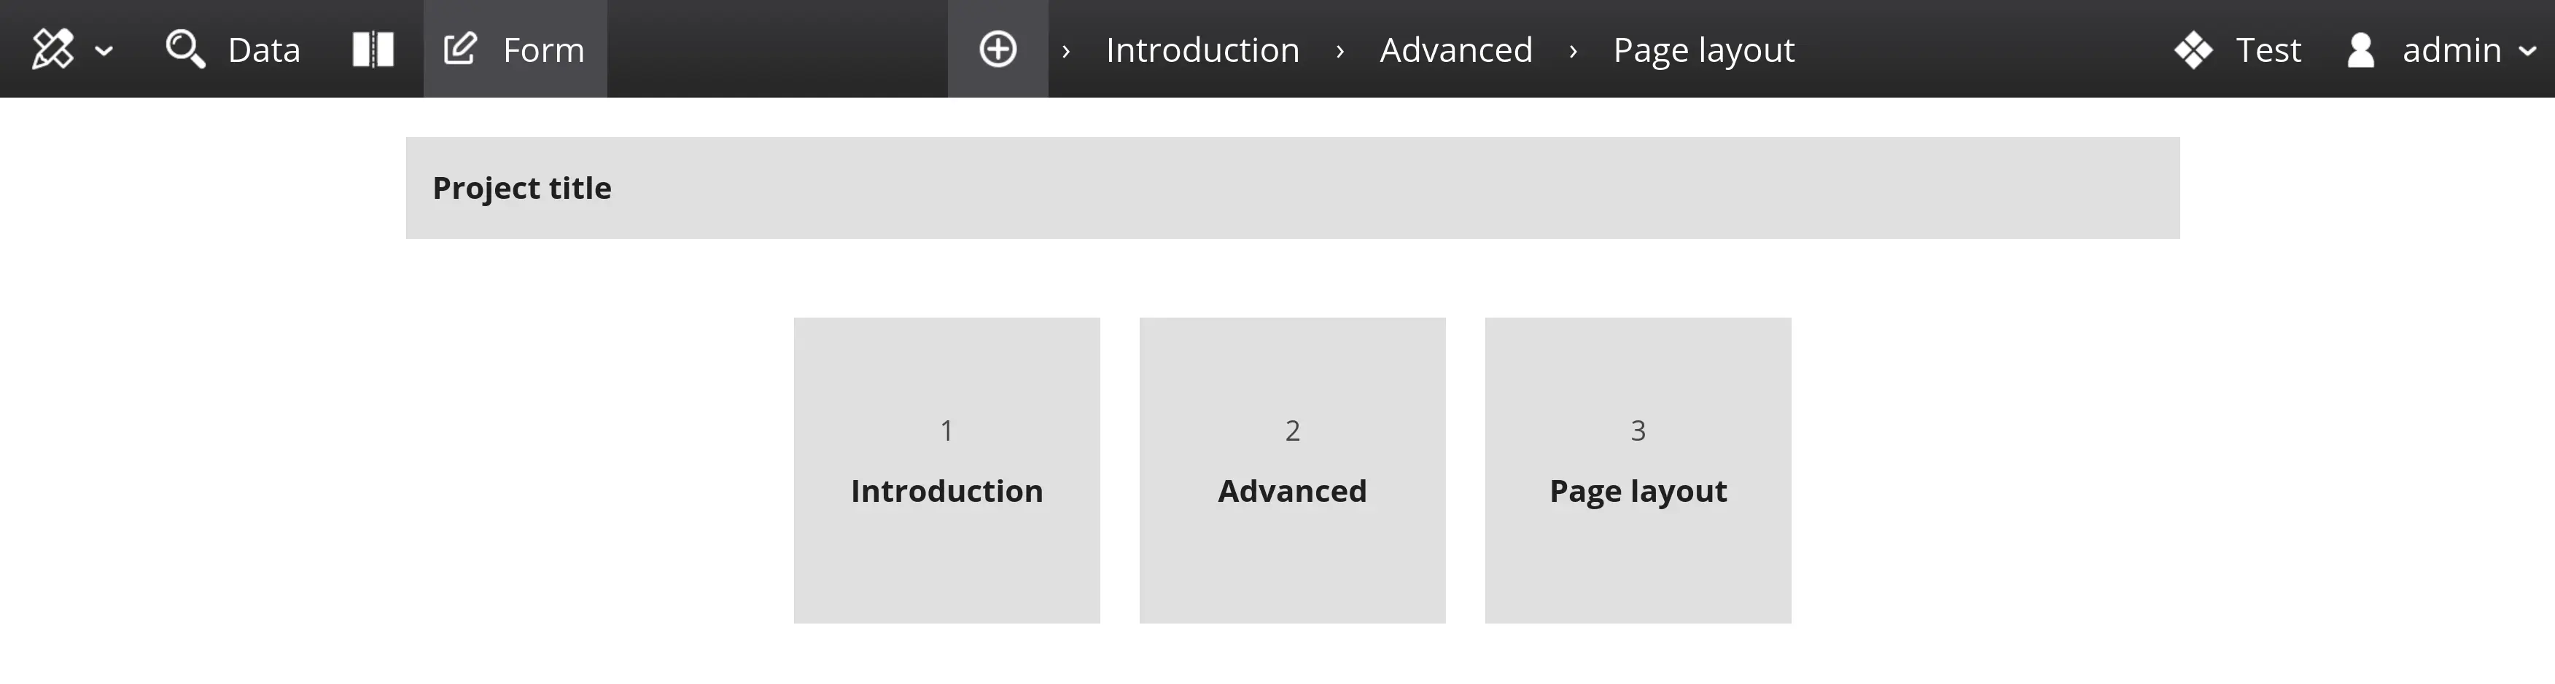Image resolution: width=2555 pixels, height=684 pixels.
Task: Click the Form edit pencil icon
Action: tap(460, 49)
